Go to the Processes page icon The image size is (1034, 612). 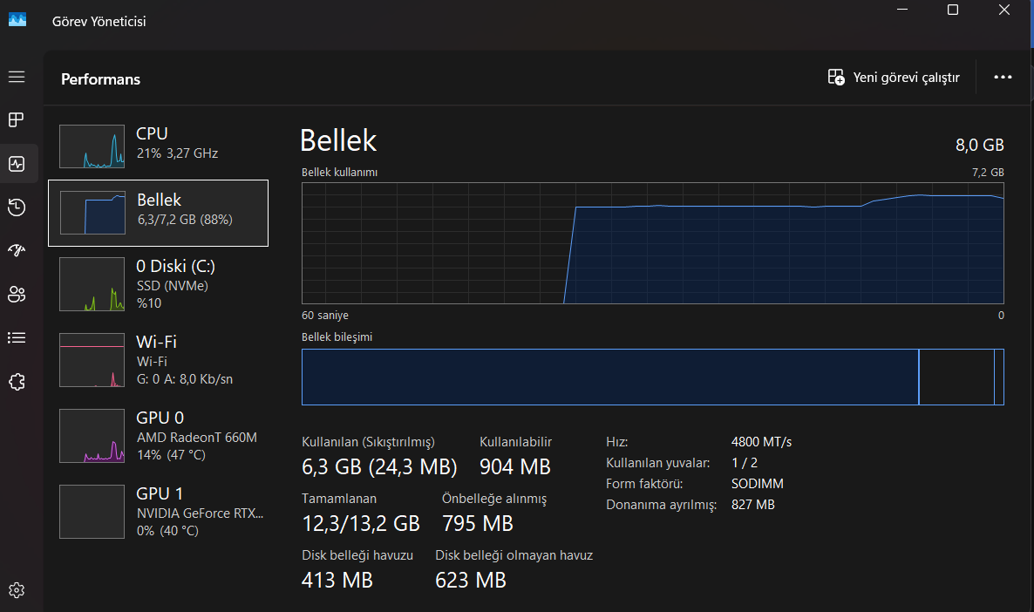(17, 120)
